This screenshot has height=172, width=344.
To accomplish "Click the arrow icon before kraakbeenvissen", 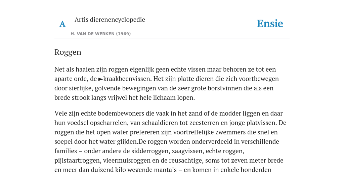I will (100, 79).
